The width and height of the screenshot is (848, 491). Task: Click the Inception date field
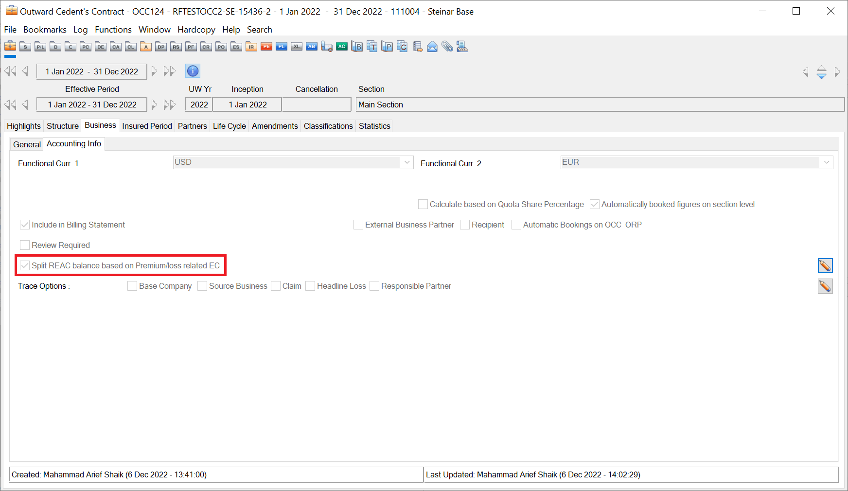click(247, 105)
